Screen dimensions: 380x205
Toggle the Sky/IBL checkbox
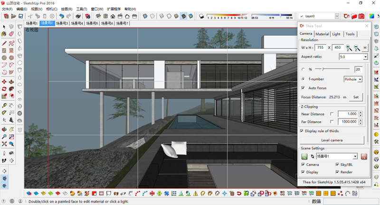(337, 165)
